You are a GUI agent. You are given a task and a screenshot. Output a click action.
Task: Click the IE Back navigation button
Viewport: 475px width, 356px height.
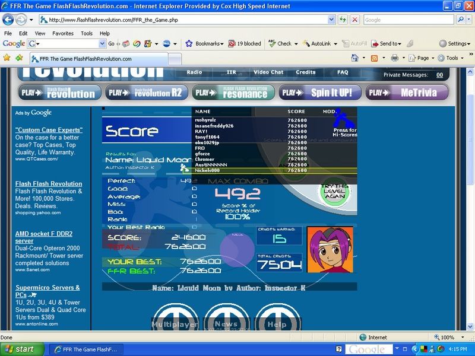[x=8, y=20]
